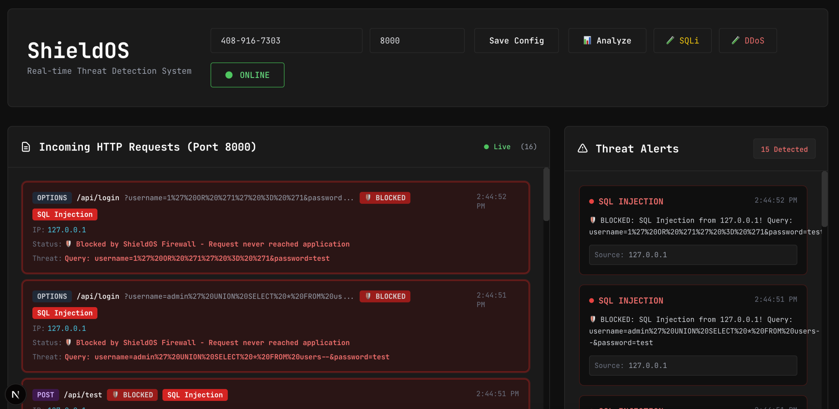The width and height of the screenshot is (839, 409).
Task: Click the Next.js N logo badge
Action: point(15,394)
